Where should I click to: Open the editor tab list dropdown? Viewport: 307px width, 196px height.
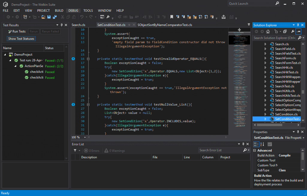(x=249, y=25)
